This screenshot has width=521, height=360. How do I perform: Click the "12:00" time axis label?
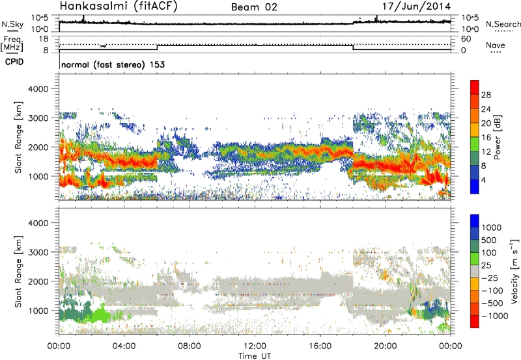pyautogui.click(x=255, y=346)
